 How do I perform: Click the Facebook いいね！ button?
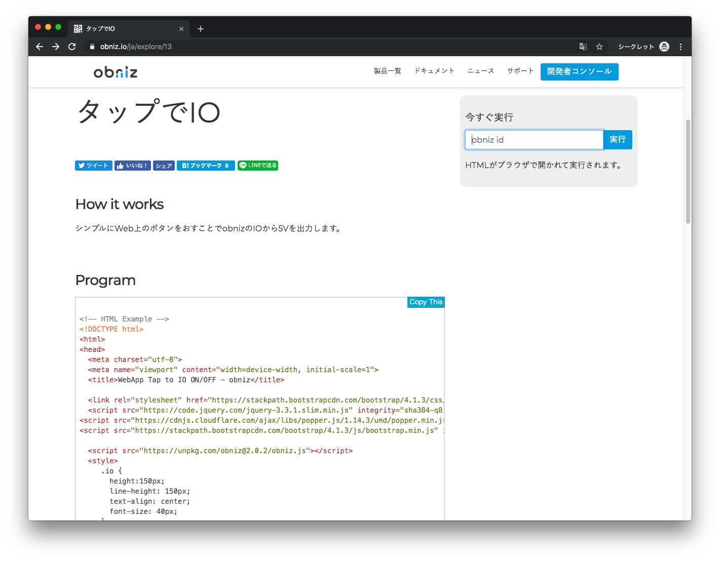click(x=132, y=166)
